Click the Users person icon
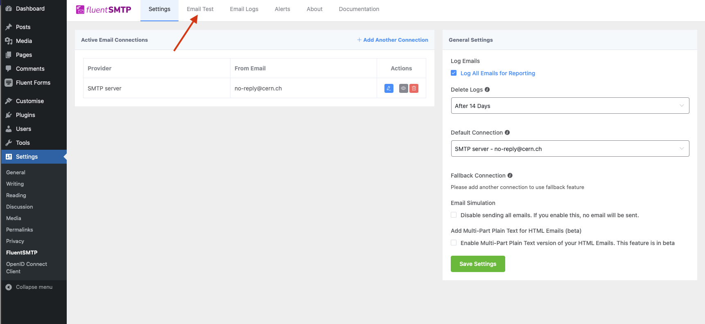Viewport: 705px width, 324px height. [x=9, y=129]
